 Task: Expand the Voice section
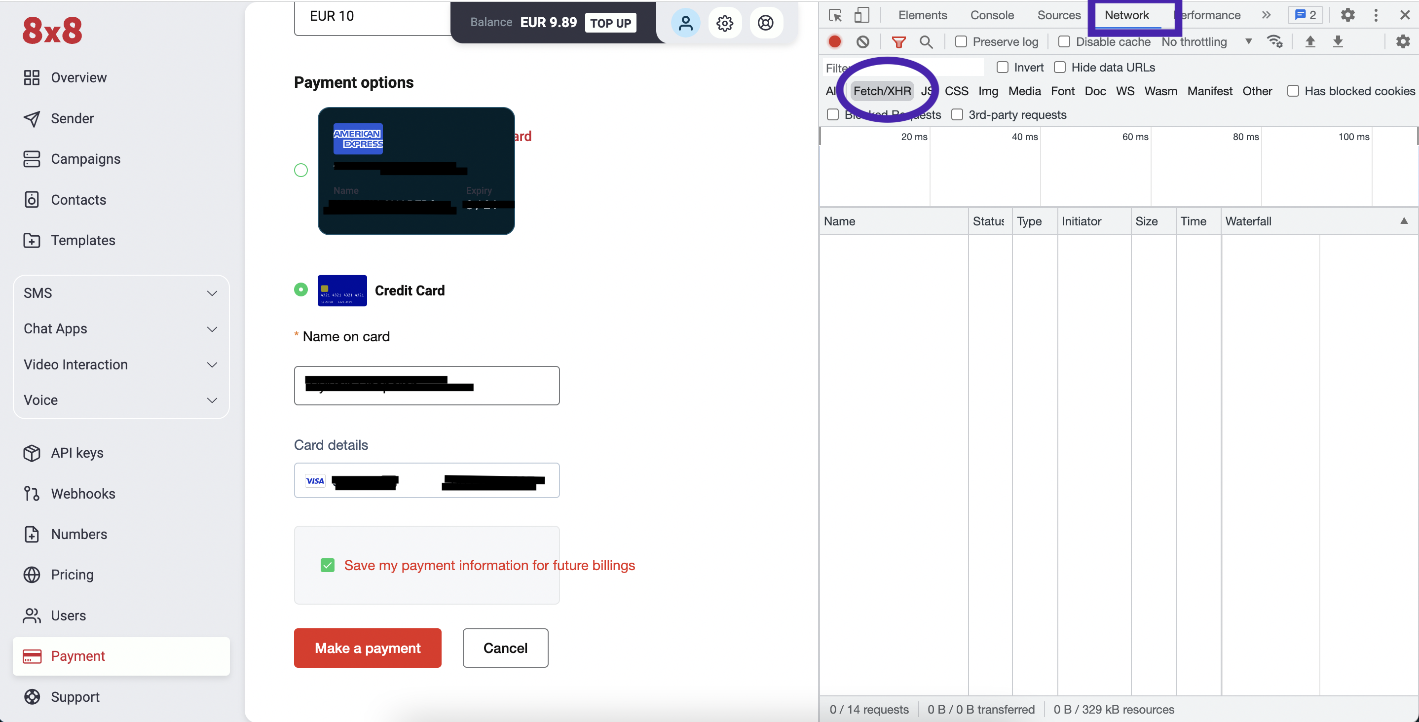pyautogui.click(x=121, y=400)
